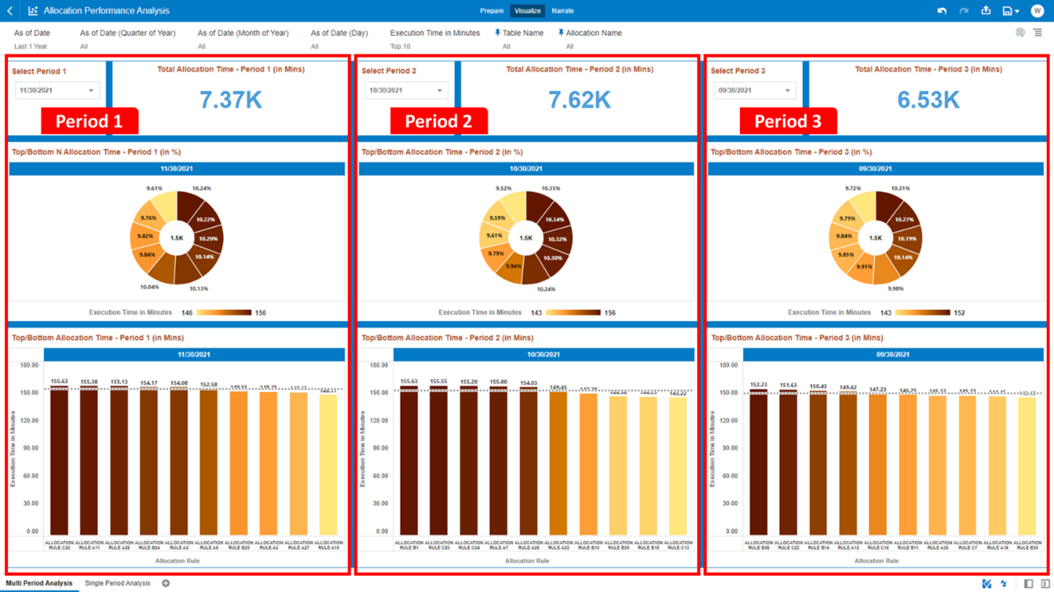Open the As of Date filter

32,40
